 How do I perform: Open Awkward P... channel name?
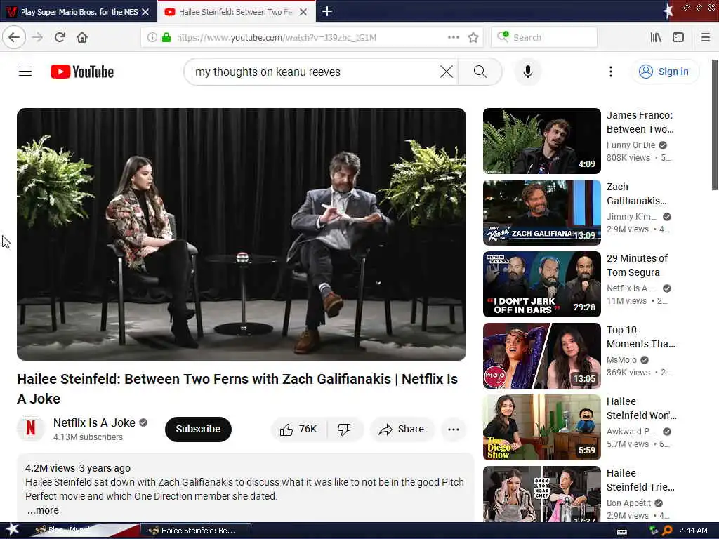tap(631, 432)
